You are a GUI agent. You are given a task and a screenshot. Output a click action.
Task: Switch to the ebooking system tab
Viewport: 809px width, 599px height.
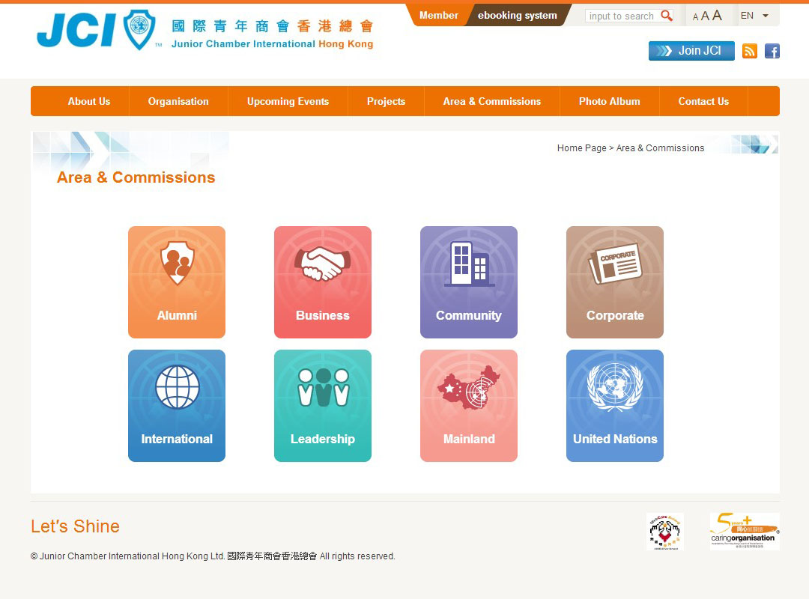[517, 15]
